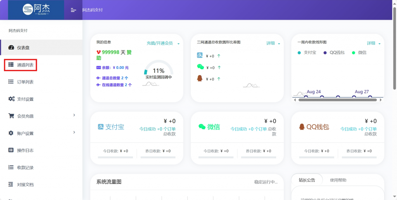Click 阿杰码支付 label at top of sidebar

coord(18,31)
